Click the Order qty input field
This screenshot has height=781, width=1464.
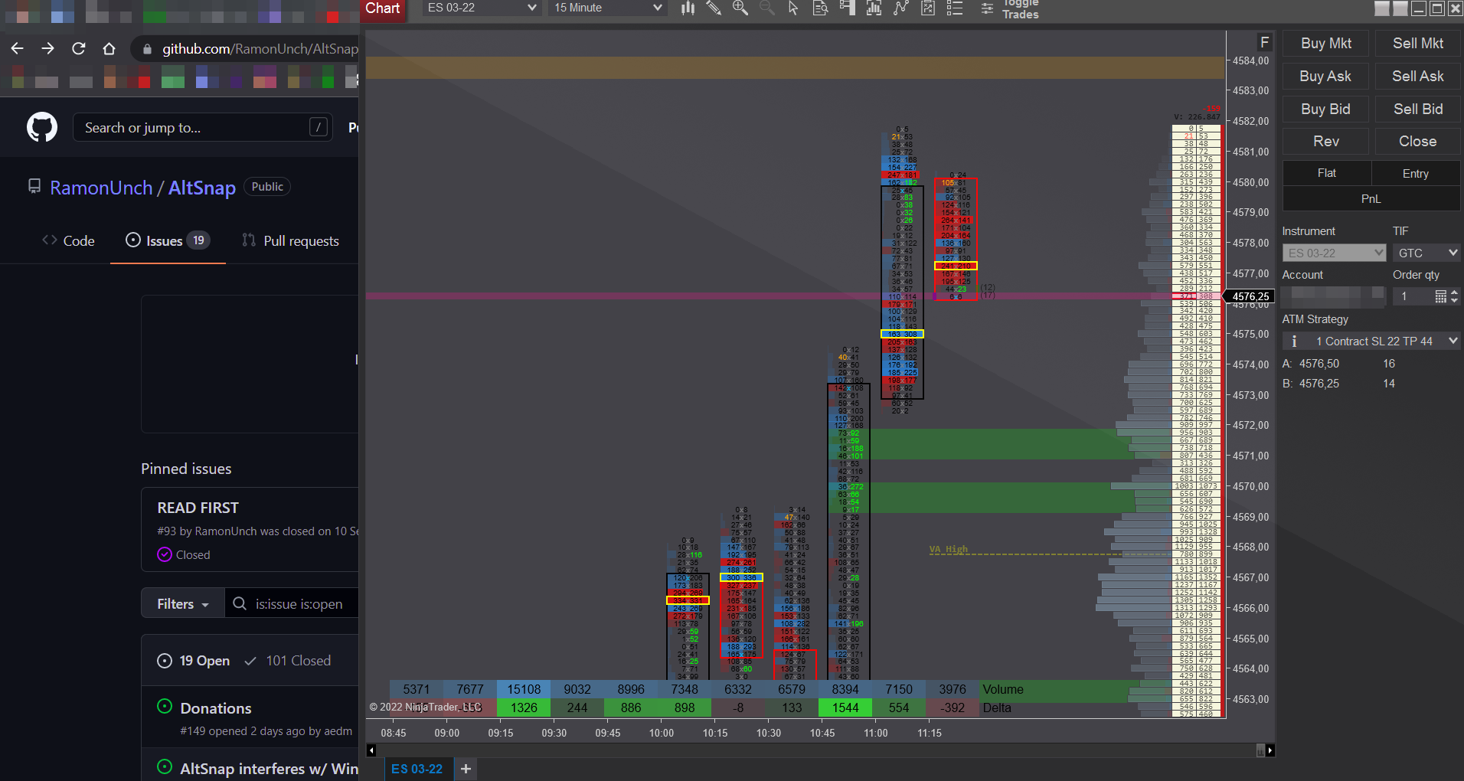tap(1412, 296)
